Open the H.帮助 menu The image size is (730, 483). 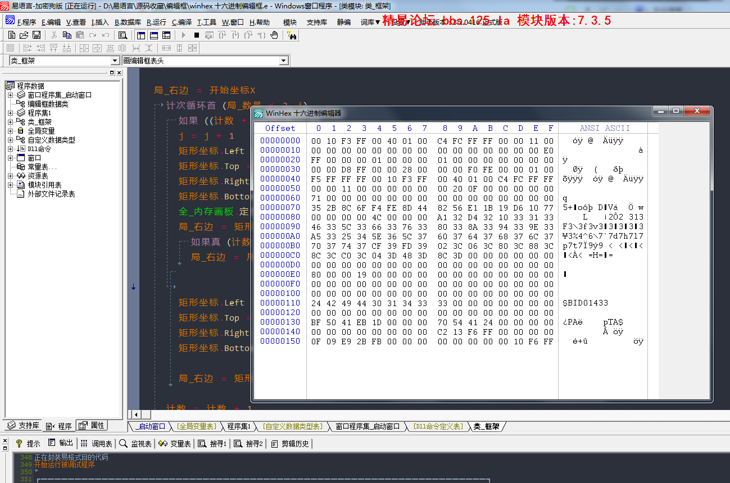[260, 22]
